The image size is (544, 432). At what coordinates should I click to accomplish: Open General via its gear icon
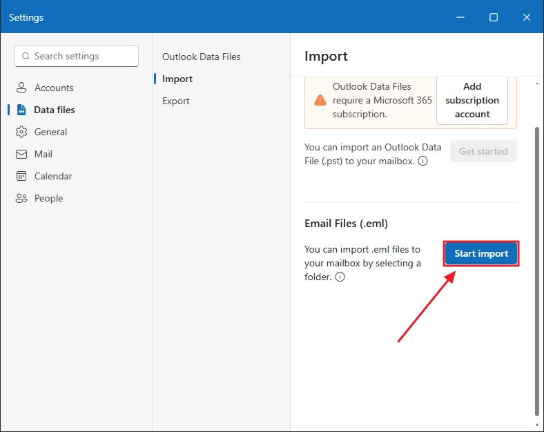21,132
